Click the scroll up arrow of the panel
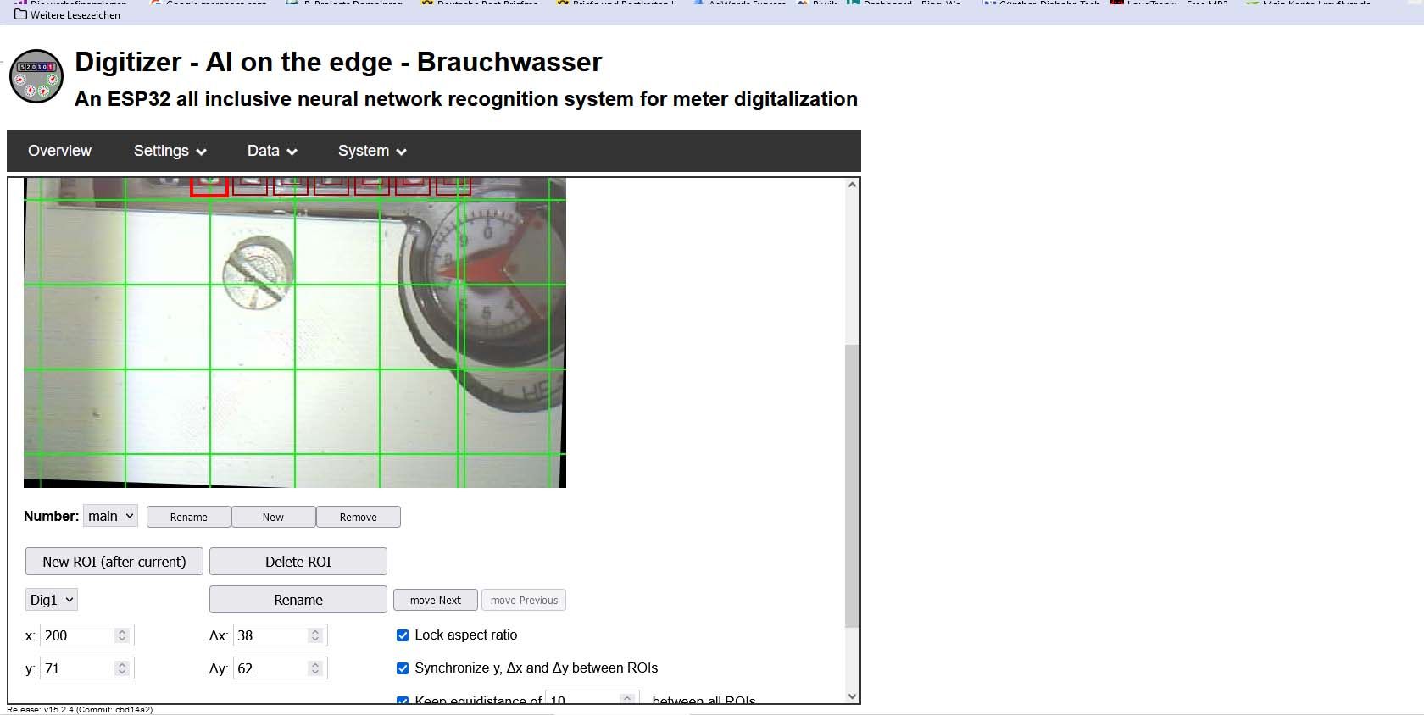The image size is (1424, 715). [x=852, y=185]
